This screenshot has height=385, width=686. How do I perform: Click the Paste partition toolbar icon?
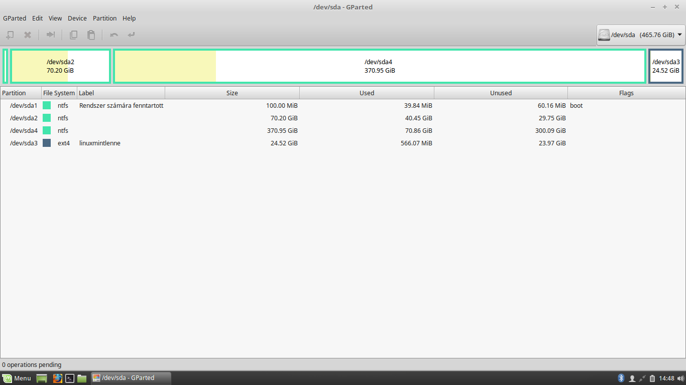91,35
